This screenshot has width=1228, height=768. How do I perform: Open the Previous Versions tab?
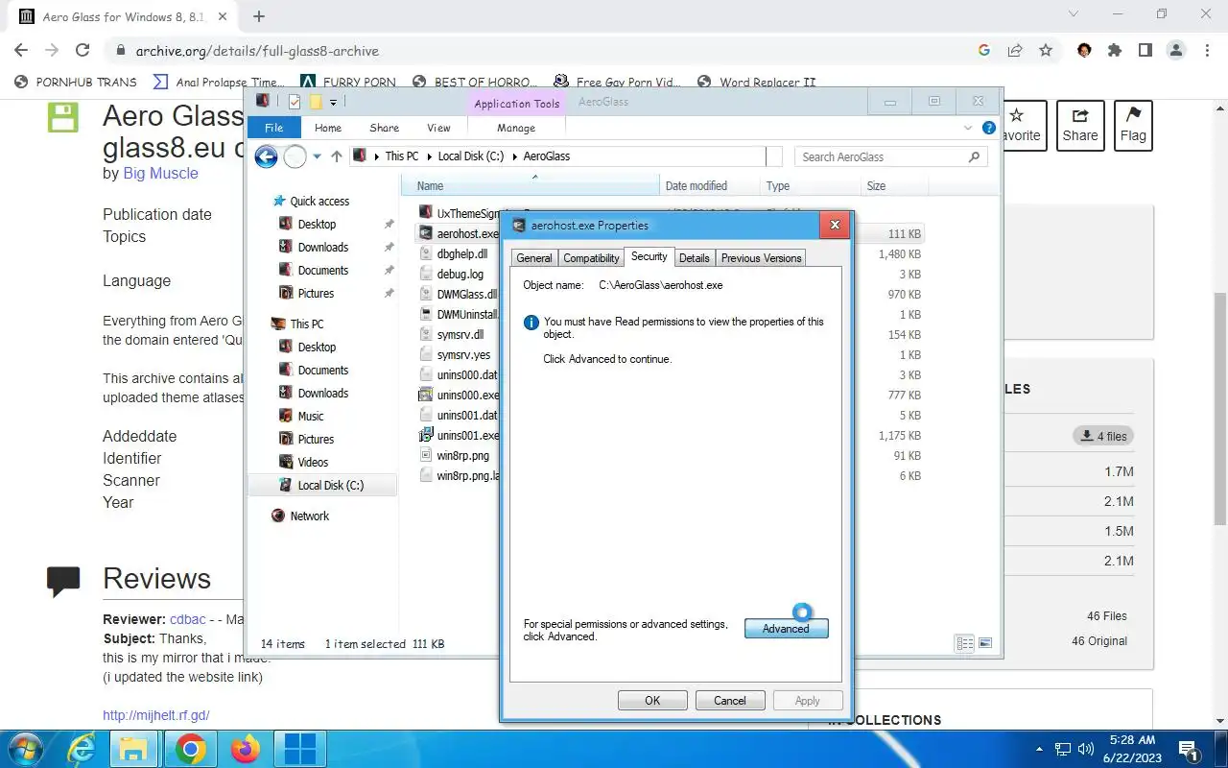coord(761,257)
